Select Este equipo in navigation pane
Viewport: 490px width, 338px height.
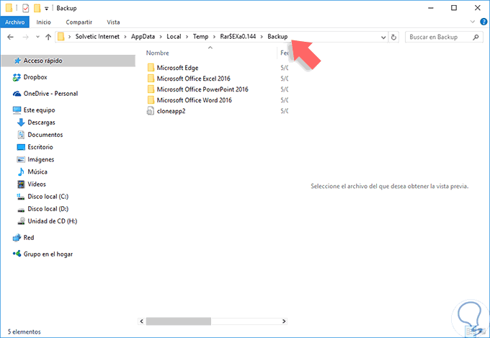coord(39,110)
